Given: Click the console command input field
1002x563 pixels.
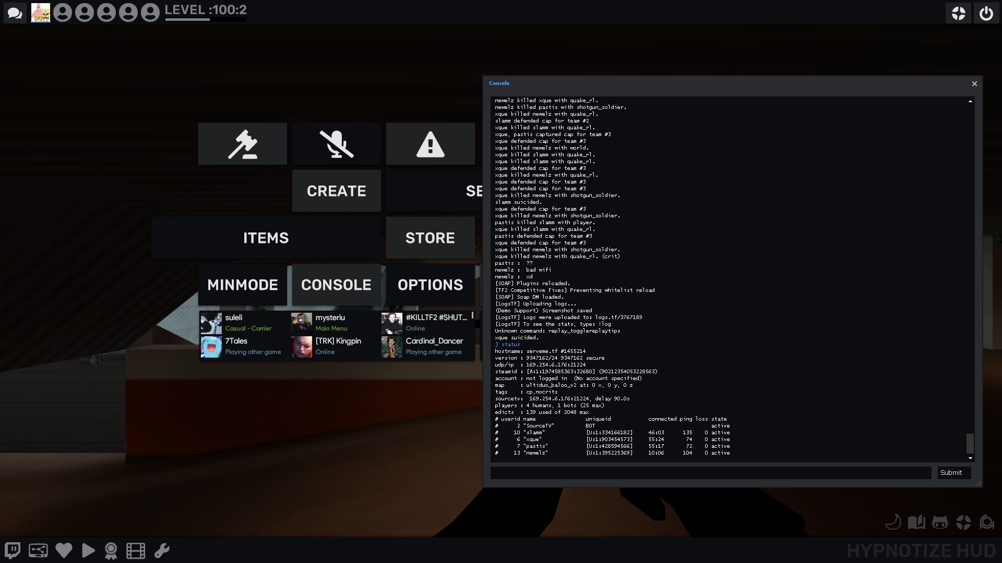Looking at the screenshot, I should [x=711, y=473].
